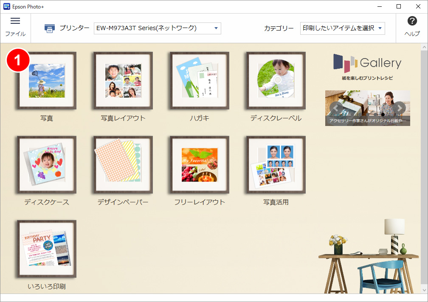Screen dimensions: 428x302
Task: Open the ハガキ postcard item
Action: tap(200, 81)
